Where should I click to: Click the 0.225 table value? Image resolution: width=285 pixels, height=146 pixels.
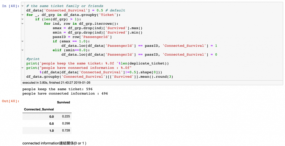66,117
